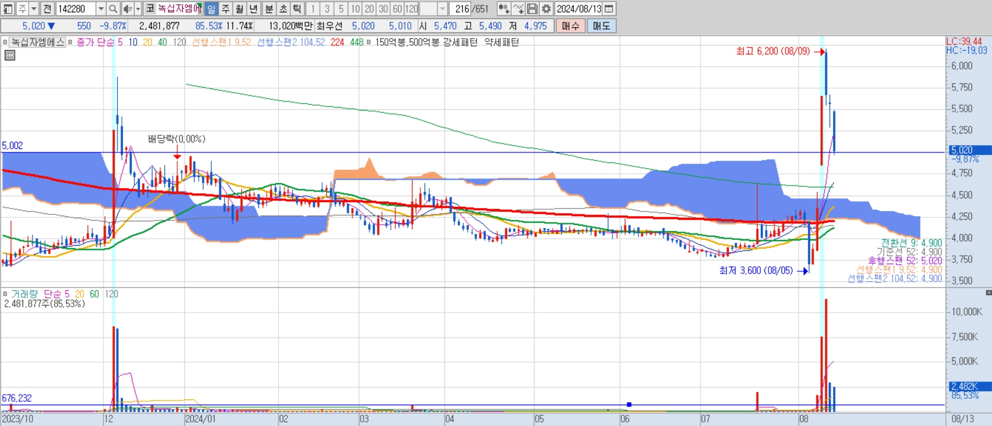The height and width of the screenshot is (426, 992).
Task: Click the 선행스팬1 9,52 indicator label
Action: [x=222, y=42]
